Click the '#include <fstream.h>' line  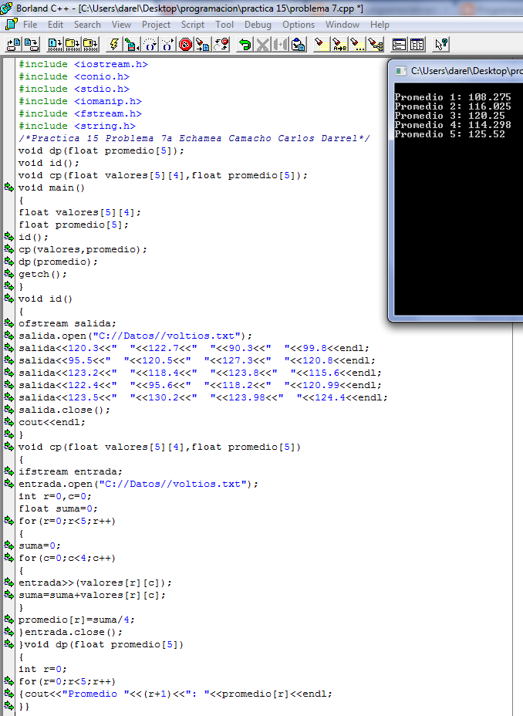coord(80,113)
